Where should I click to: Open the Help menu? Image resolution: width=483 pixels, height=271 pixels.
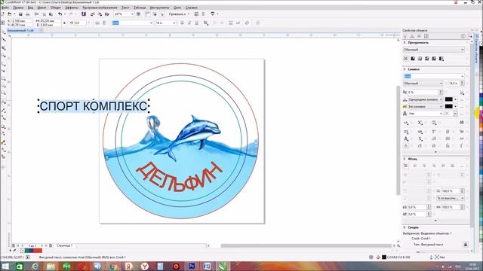(191, 8)
